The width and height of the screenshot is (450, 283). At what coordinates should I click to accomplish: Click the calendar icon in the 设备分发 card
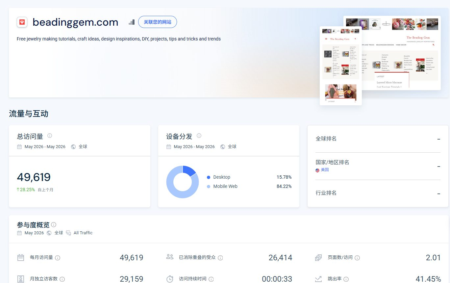click(x=169, y=147)
